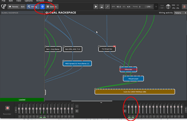Show previous output channels with left chevron

point(125,106)
